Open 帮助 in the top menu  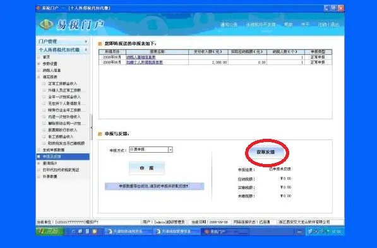tap(289, 25)
